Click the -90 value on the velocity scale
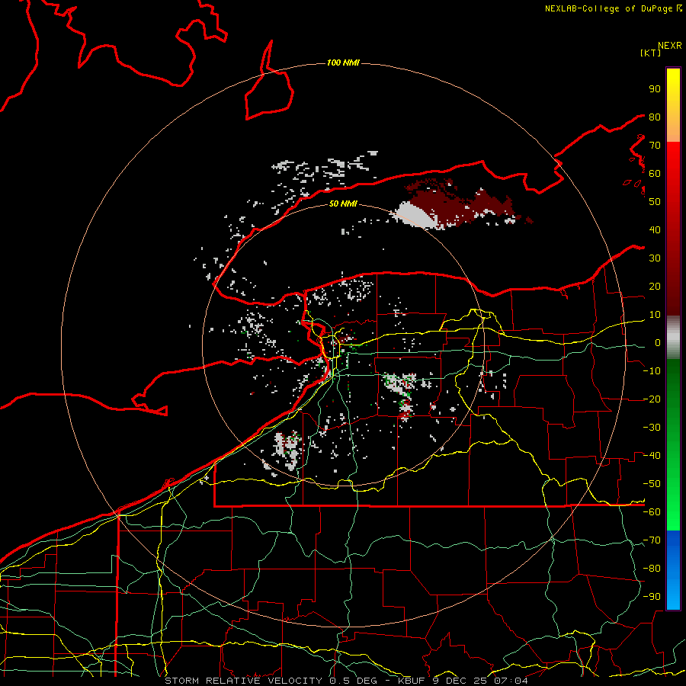The image size is (686, 686). (652, 597)
